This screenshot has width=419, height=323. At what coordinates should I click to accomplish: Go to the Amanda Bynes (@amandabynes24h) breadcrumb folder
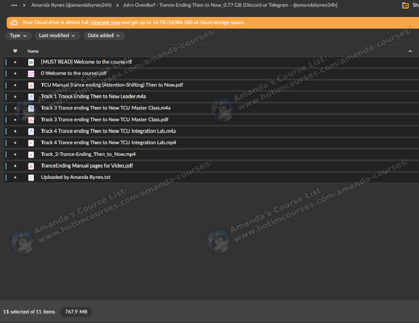point(71,5)
